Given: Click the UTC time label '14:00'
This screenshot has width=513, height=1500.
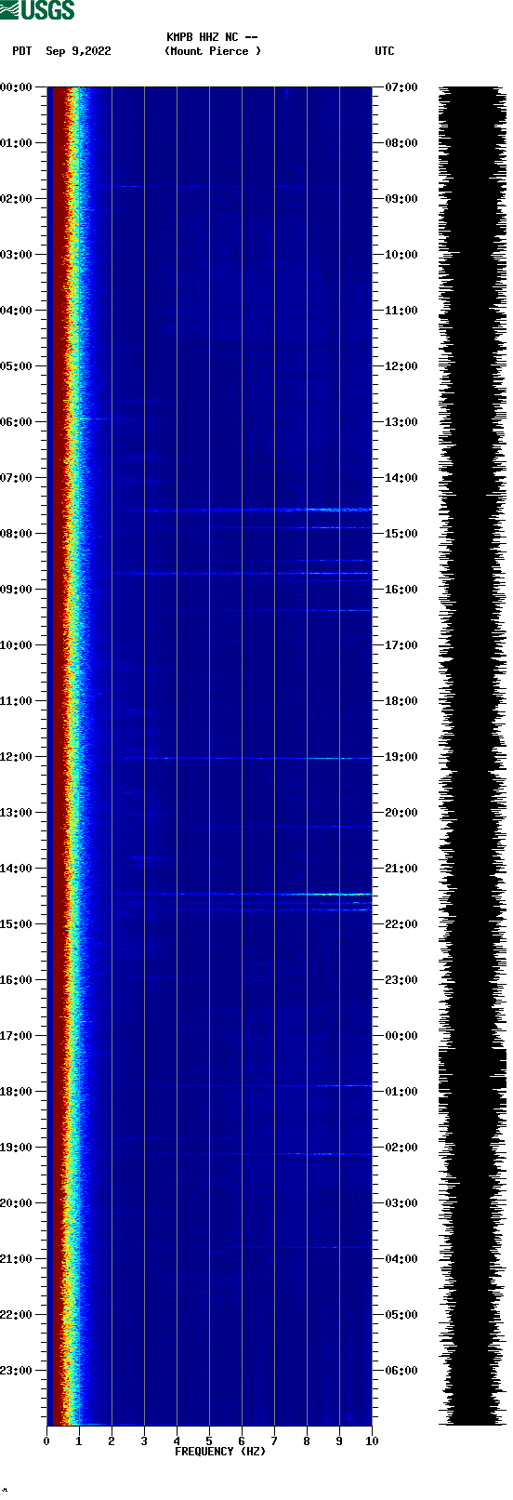Looking at the screenshot, I should [x=401, y=478].
